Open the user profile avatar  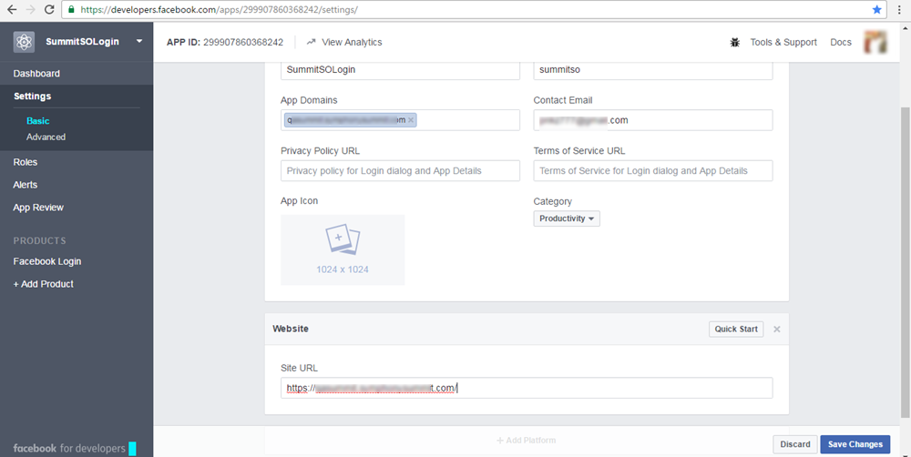click(875, 43)
